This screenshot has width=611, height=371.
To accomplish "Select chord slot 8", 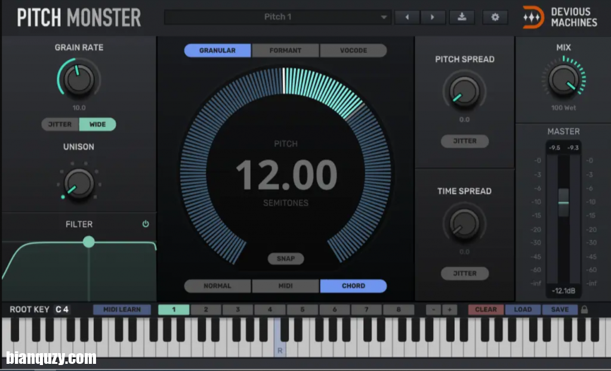I will click(x=398, y=310).
